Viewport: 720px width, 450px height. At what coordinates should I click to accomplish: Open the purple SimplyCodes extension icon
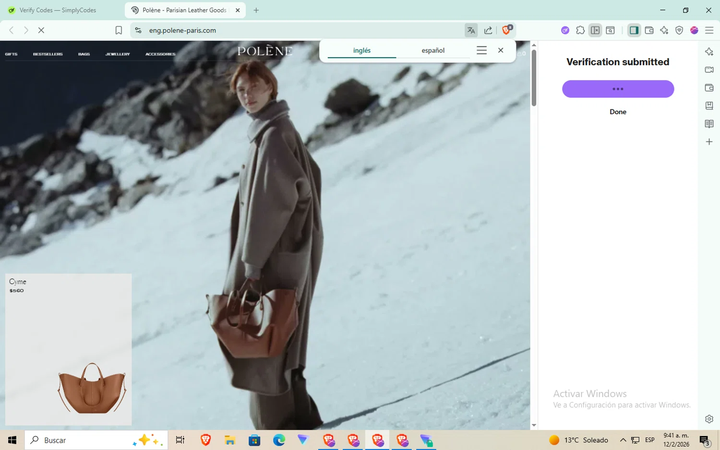pos(565,30)
